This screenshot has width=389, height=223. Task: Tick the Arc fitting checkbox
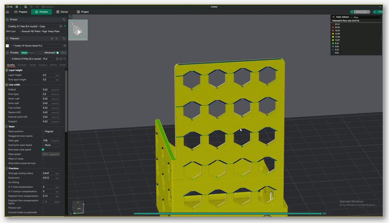43,182
